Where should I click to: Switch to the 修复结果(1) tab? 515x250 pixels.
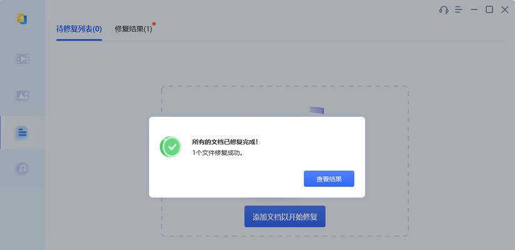coord(133,29)
